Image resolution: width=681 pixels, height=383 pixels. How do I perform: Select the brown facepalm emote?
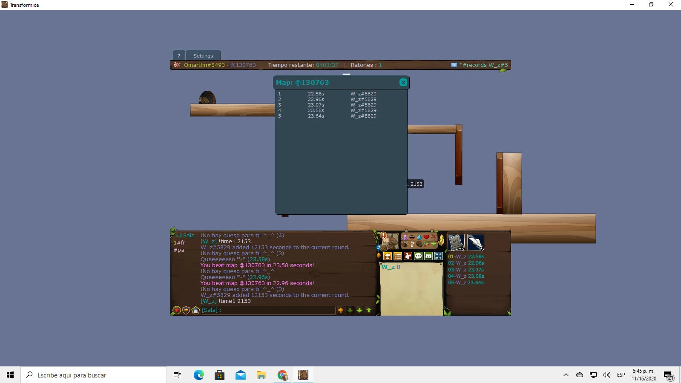tap(419, 244)
